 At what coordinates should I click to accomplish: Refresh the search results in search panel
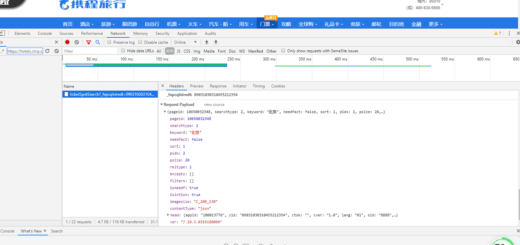(x=48, y=51)
